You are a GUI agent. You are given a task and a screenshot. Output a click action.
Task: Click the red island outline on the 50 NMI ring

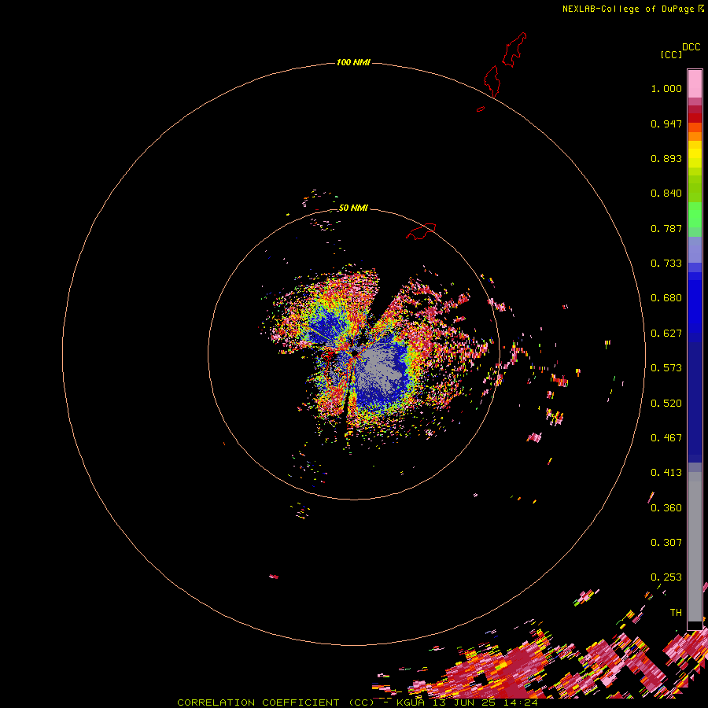point(421,231)
